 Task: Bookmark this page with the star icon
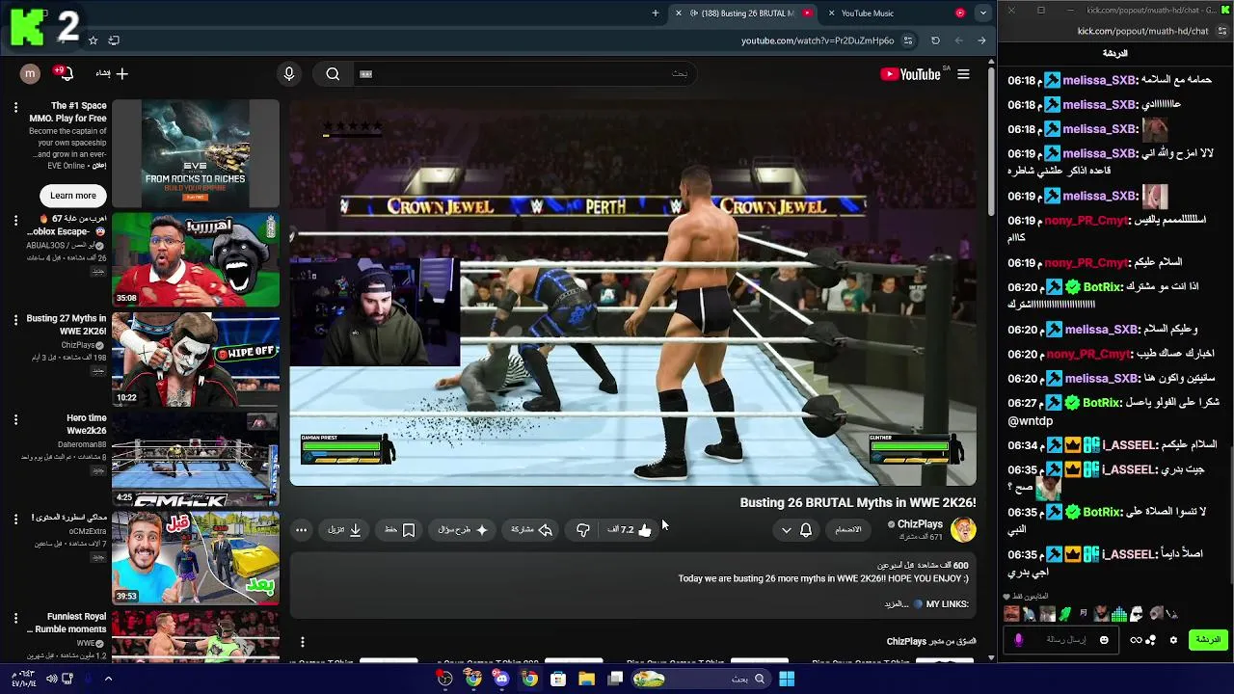pyautogui.click(x=93, y=40)
